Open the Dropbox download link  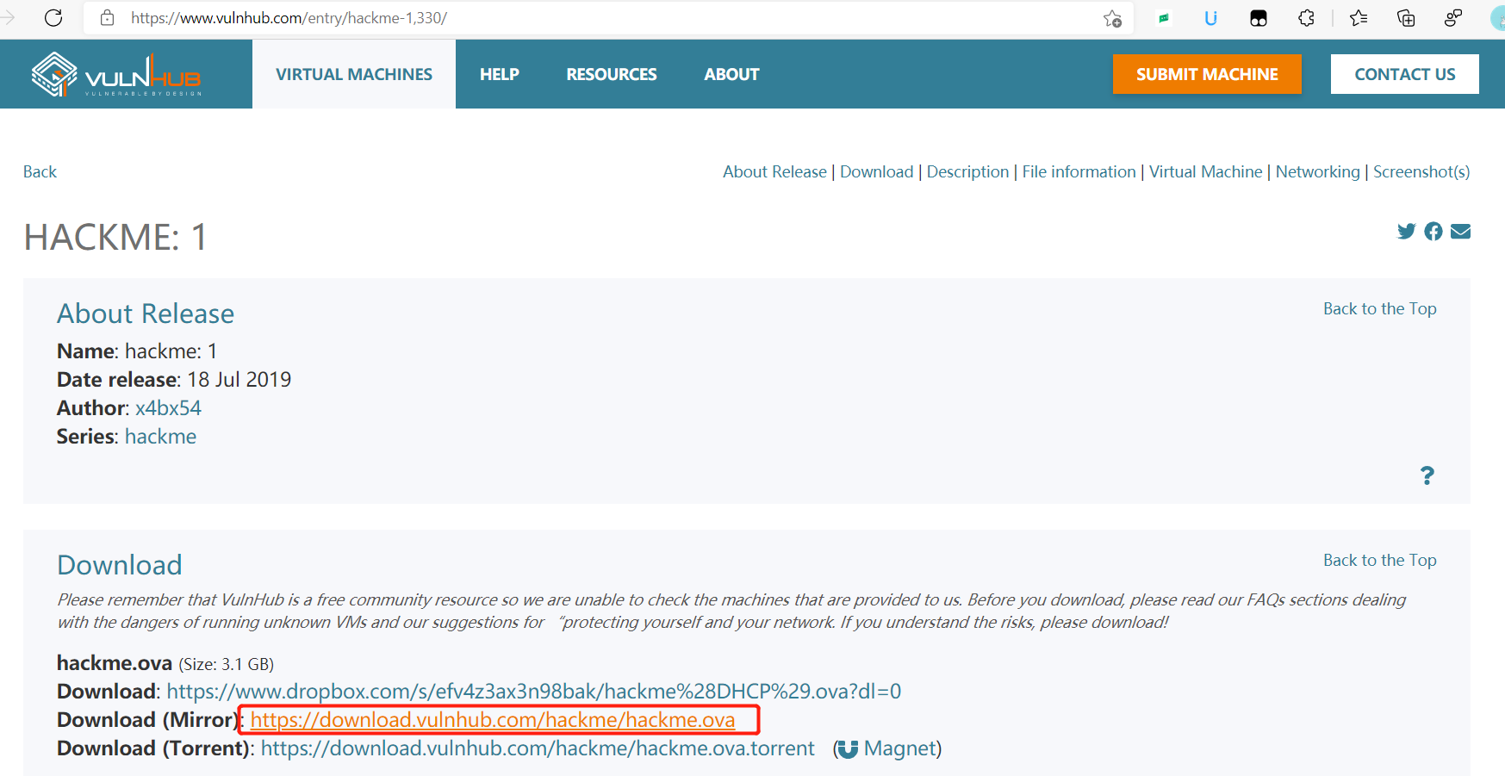[x=534, y=691]
